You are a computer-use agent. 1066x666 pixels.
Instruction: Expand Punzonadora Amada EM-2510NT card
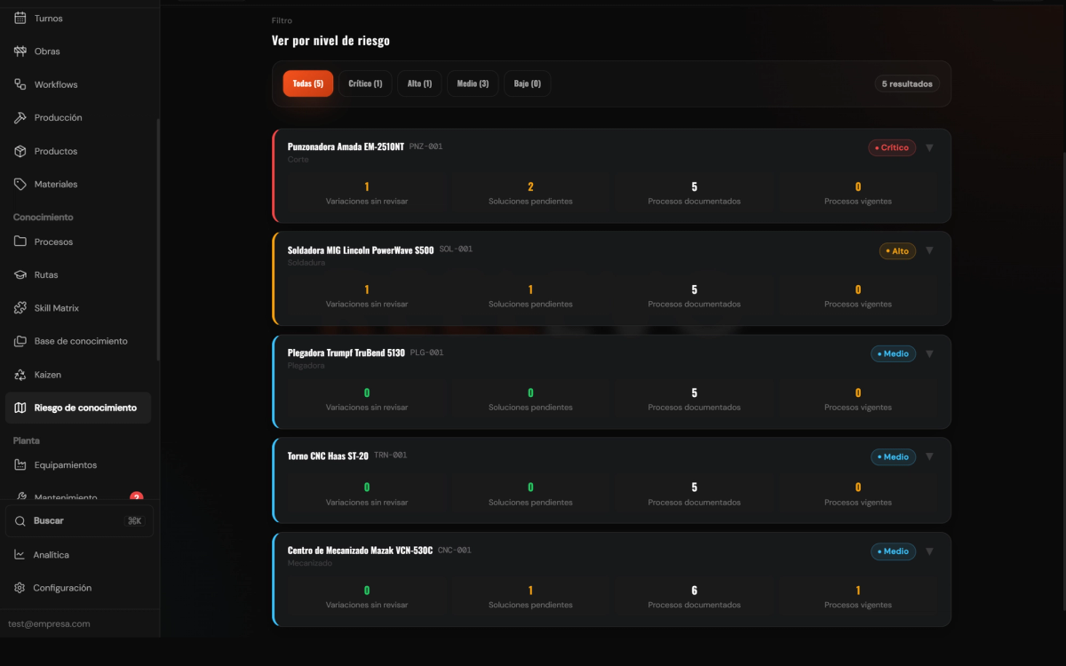pyautogui.click(x=929, y=147)
